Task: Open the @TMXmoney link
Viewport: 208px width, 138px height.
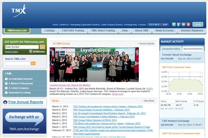Action: 39,51
